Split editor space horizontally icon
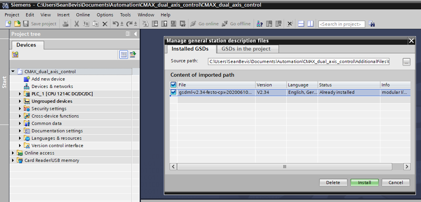 tap(301, 24)
